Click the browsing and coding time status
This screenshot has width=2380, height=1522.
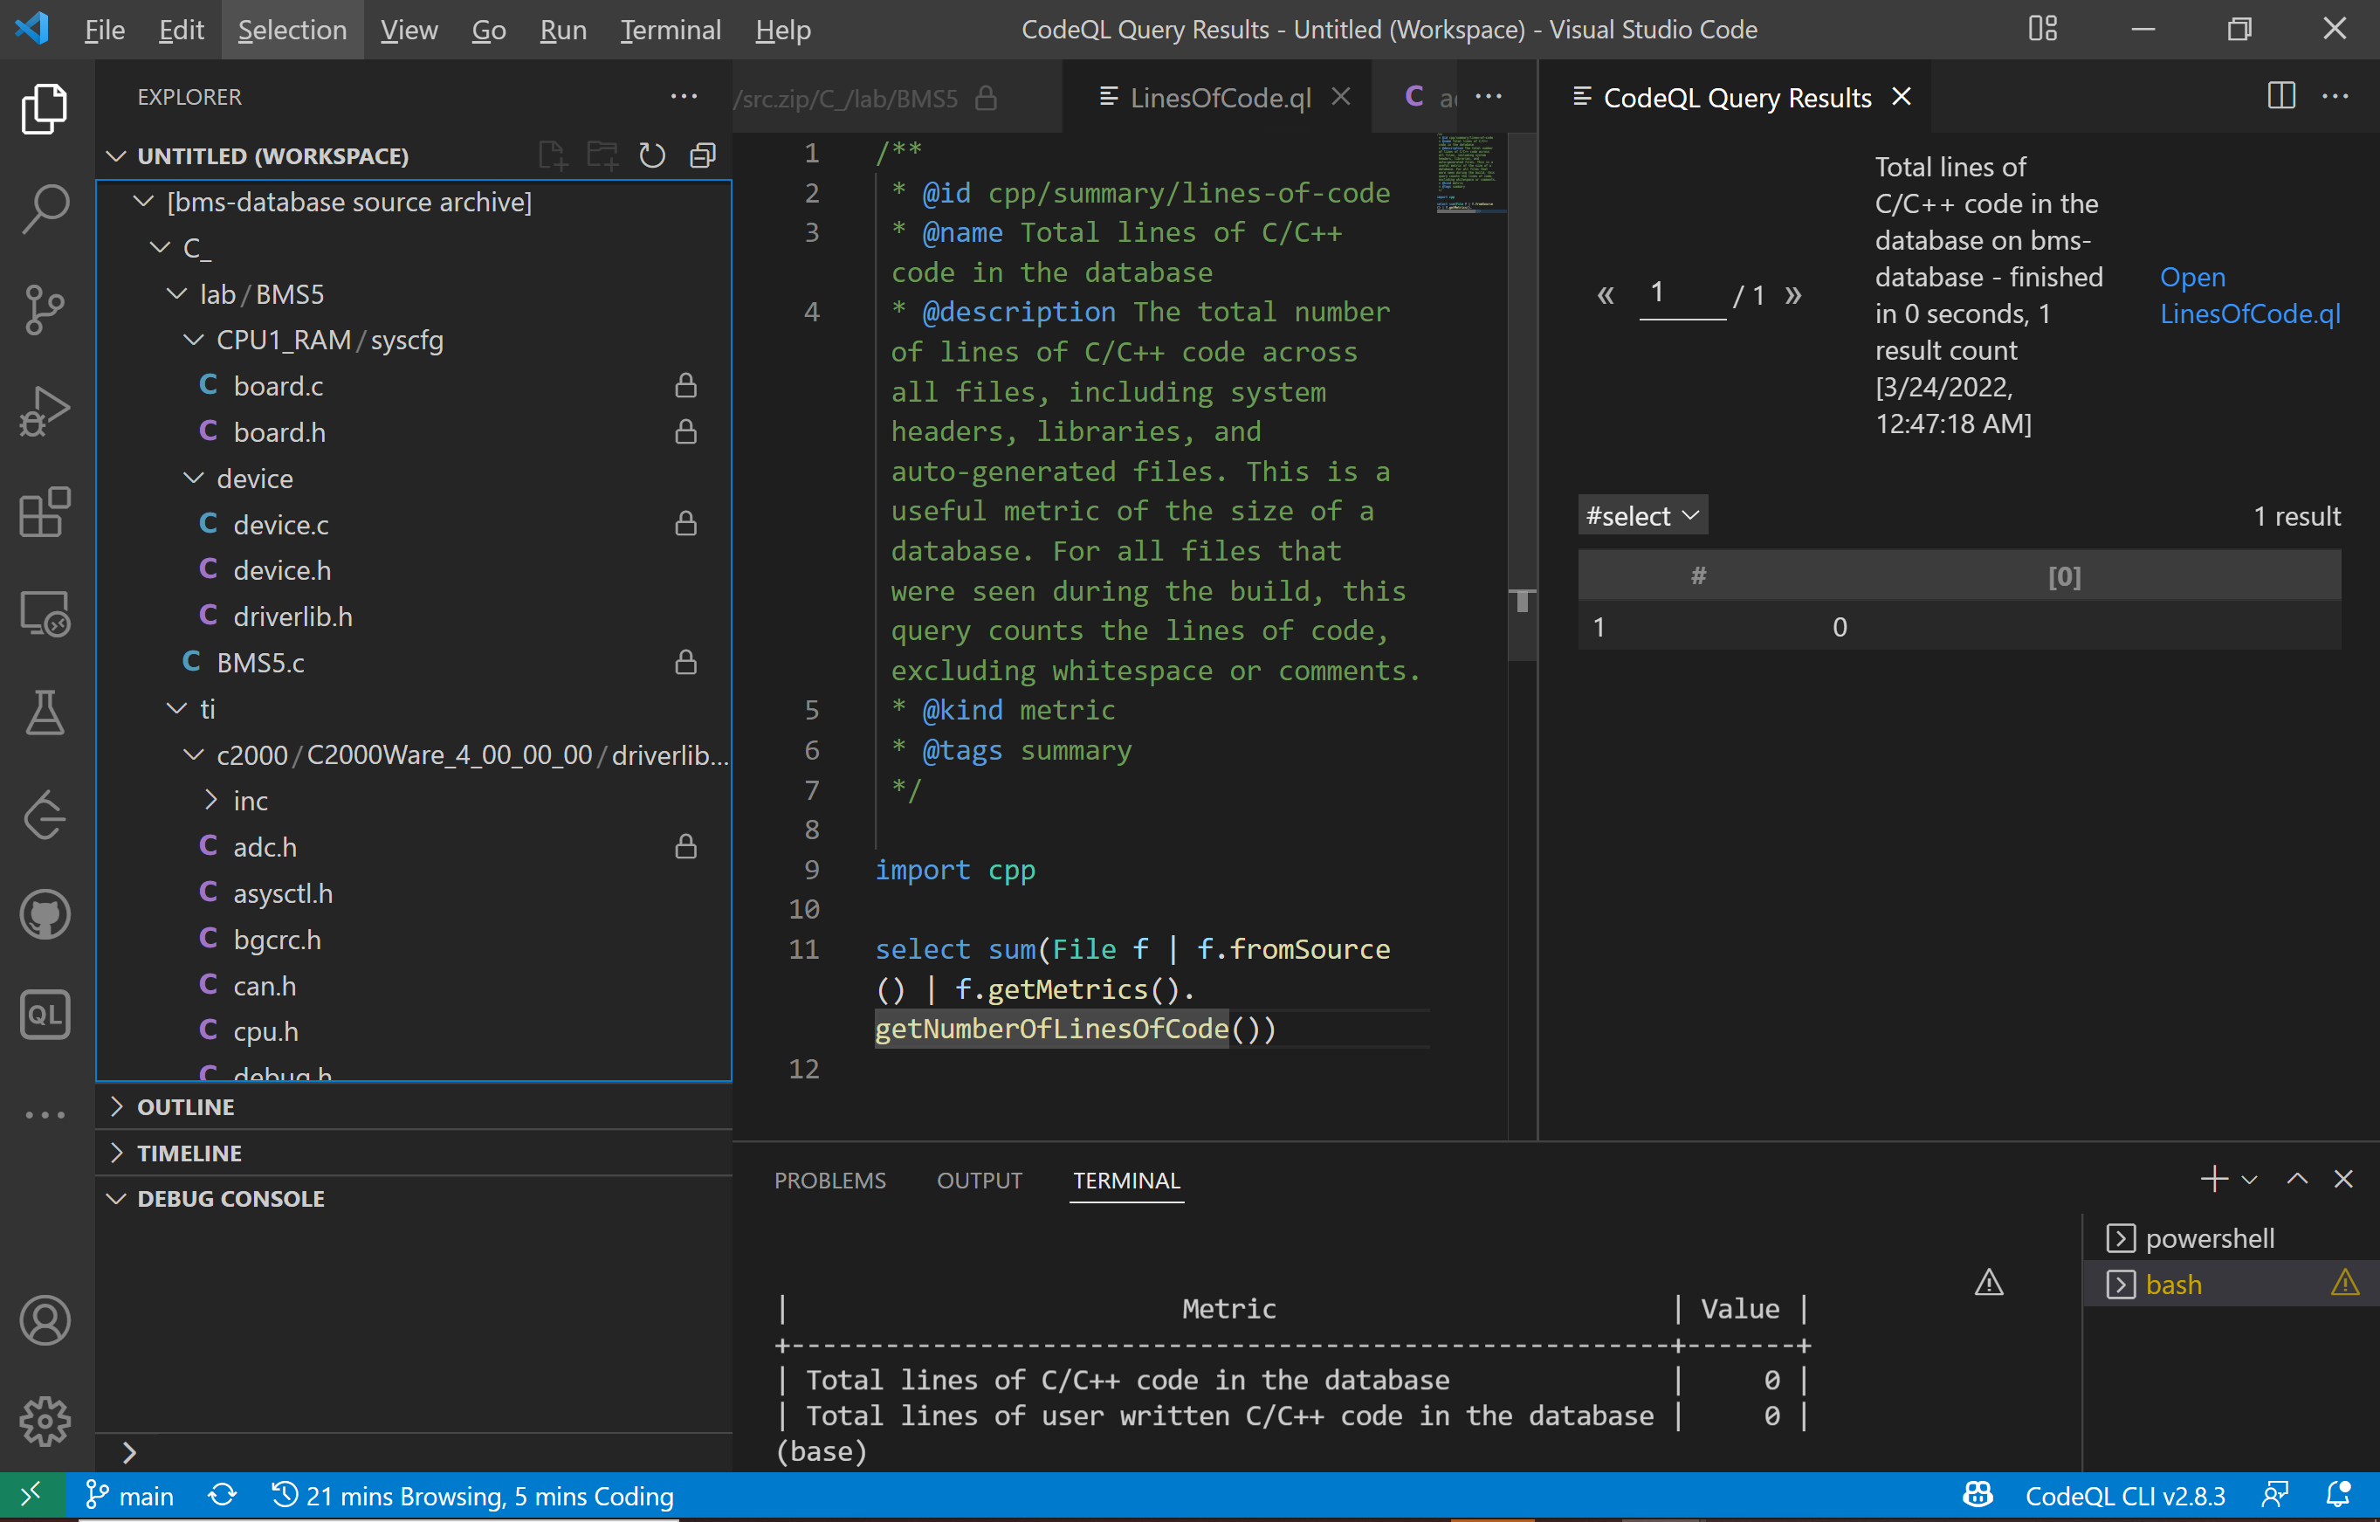(473, 1497)
